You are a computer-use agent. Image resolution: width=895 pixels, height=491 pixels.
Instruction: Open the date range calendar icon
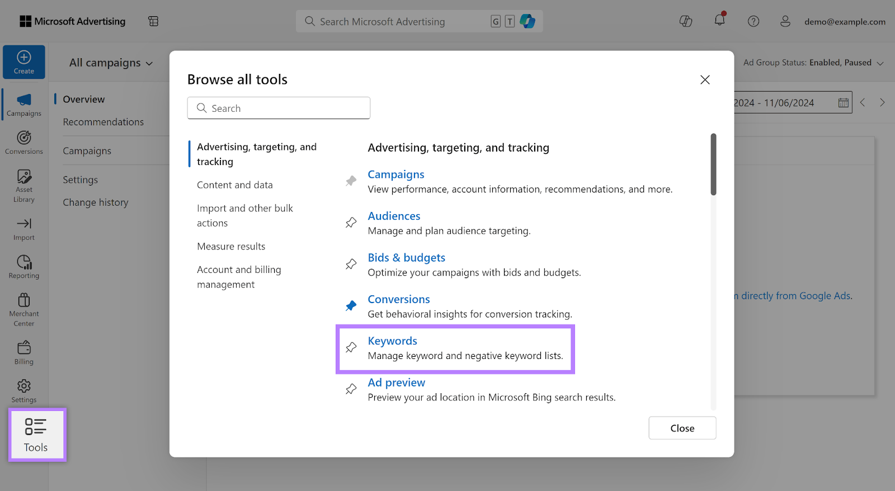point(844,103)
